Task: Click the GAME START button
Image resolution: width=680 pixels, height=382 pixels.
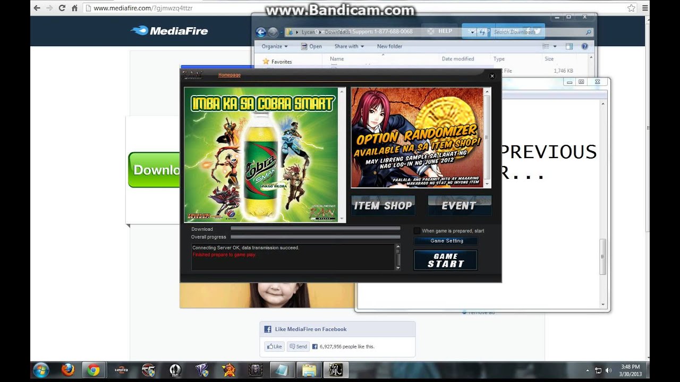Action: 445,260
